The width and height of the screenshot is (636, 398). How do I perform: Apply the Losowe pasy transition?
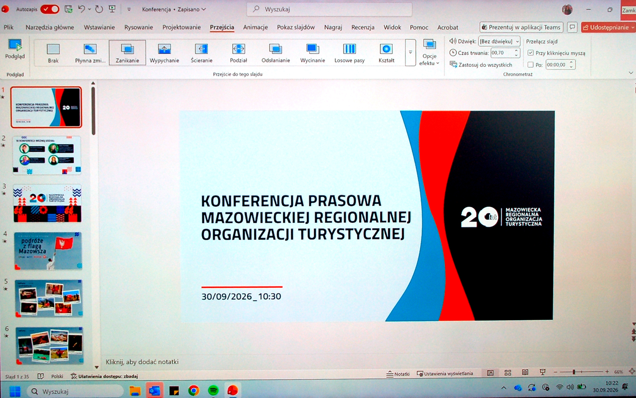tap(349, 53)
